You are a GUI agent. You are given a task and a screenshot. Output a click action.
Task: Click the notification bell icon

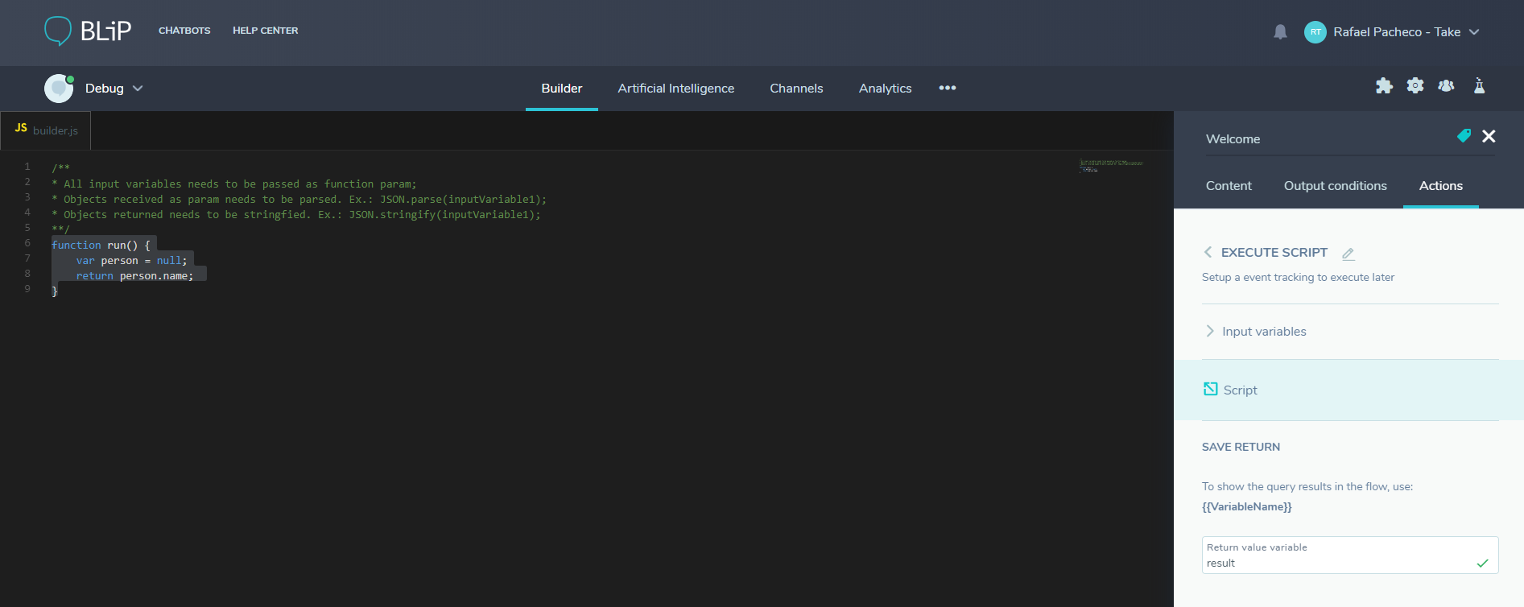pyautogui.click(x=1280, y=32)
